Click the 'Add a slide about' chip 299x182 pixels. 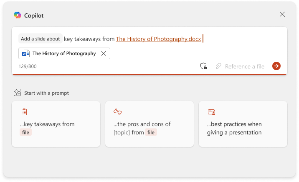pos(41,39)
